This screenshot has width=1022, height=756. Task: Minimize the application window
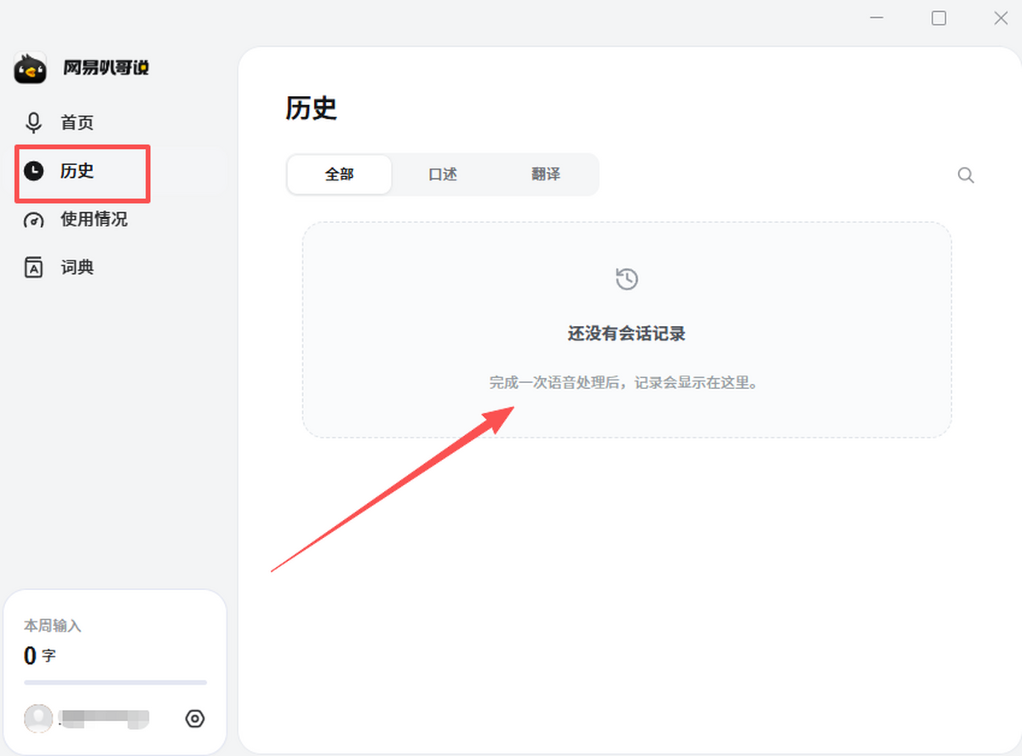[x=877, y=18]
